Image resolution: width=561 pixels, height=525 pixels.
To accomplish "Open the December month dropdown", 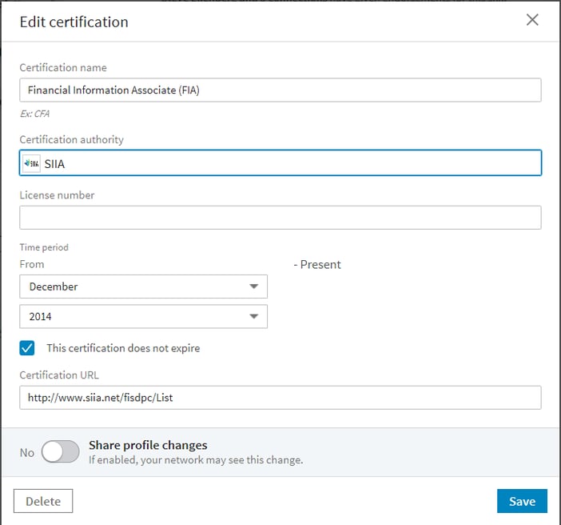I will click(x=144, y=287).
